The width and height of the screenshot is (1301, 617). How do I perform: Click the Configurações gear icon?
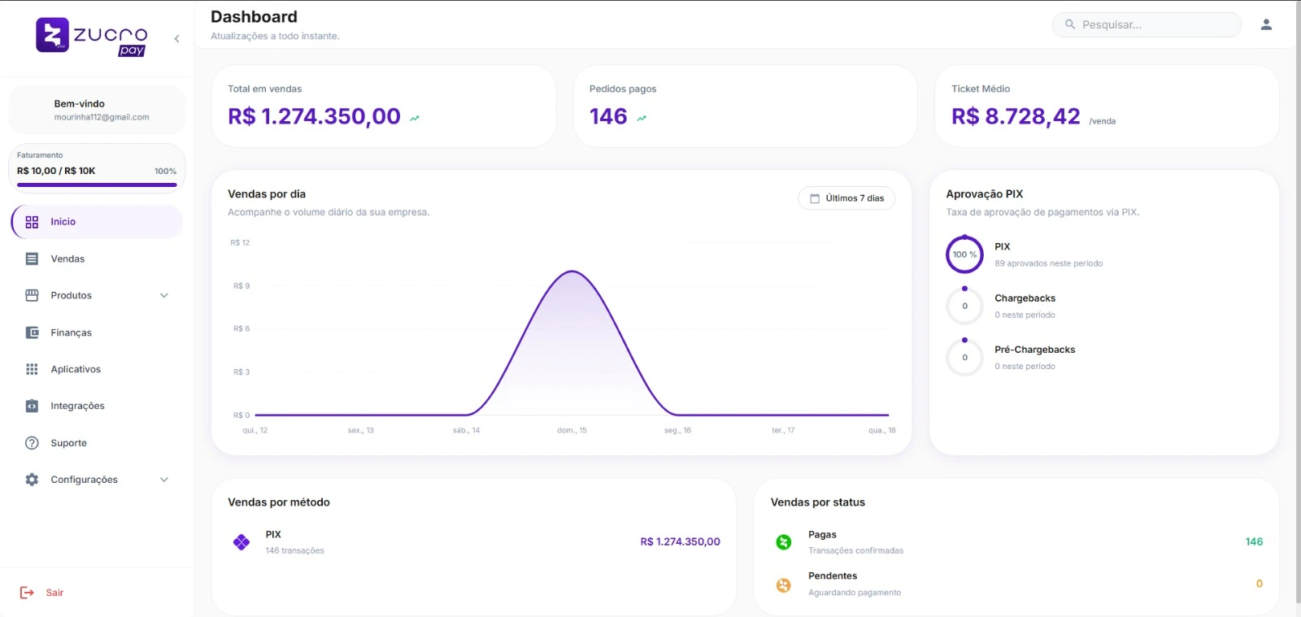point(32,480)
